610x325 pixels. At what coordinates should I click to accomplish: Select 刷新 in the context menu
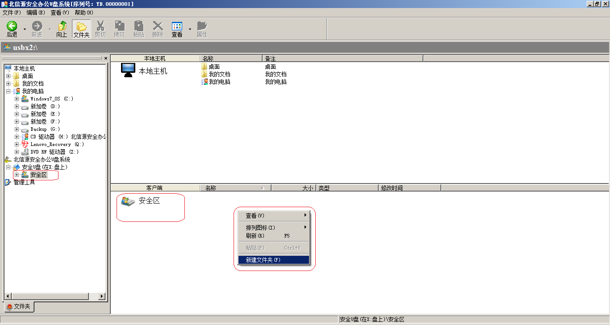[x=255, y=236]
